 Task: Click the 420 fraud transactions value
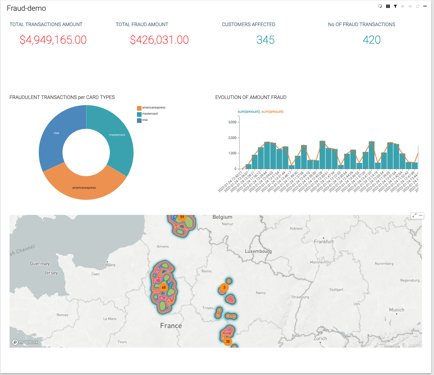372,40
